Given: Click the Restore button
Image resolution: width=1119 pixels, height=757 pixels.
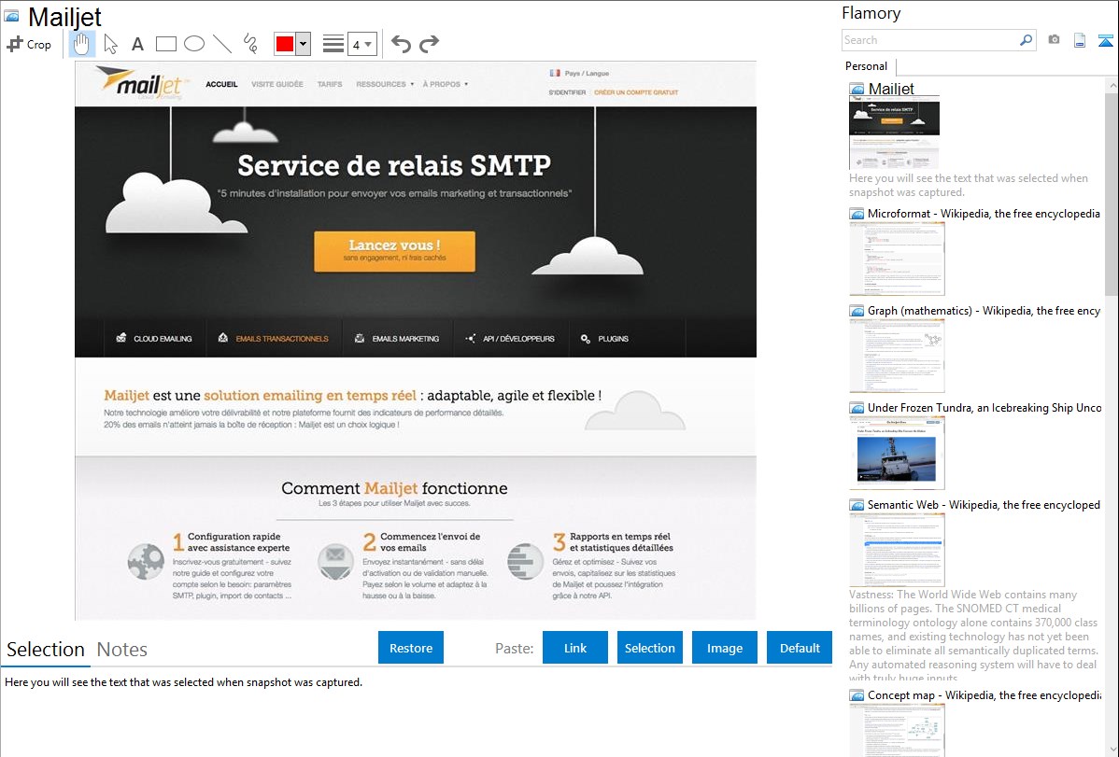Looking at the screenshot, I should pyautogui.click(x=411, y=648).
